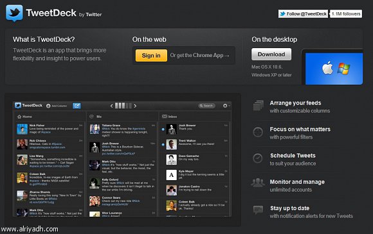The width and height of the screenshot is (373, 234).
Task: Open pic.twitter.com link in Josh Brewer's mention
Action: 118,154
